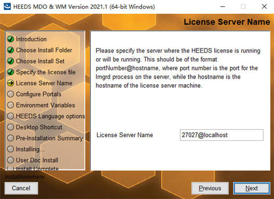Screen dimensions: 274x199
Task: Select the Pre-Installation Summary step label
Action: [49, 138]
